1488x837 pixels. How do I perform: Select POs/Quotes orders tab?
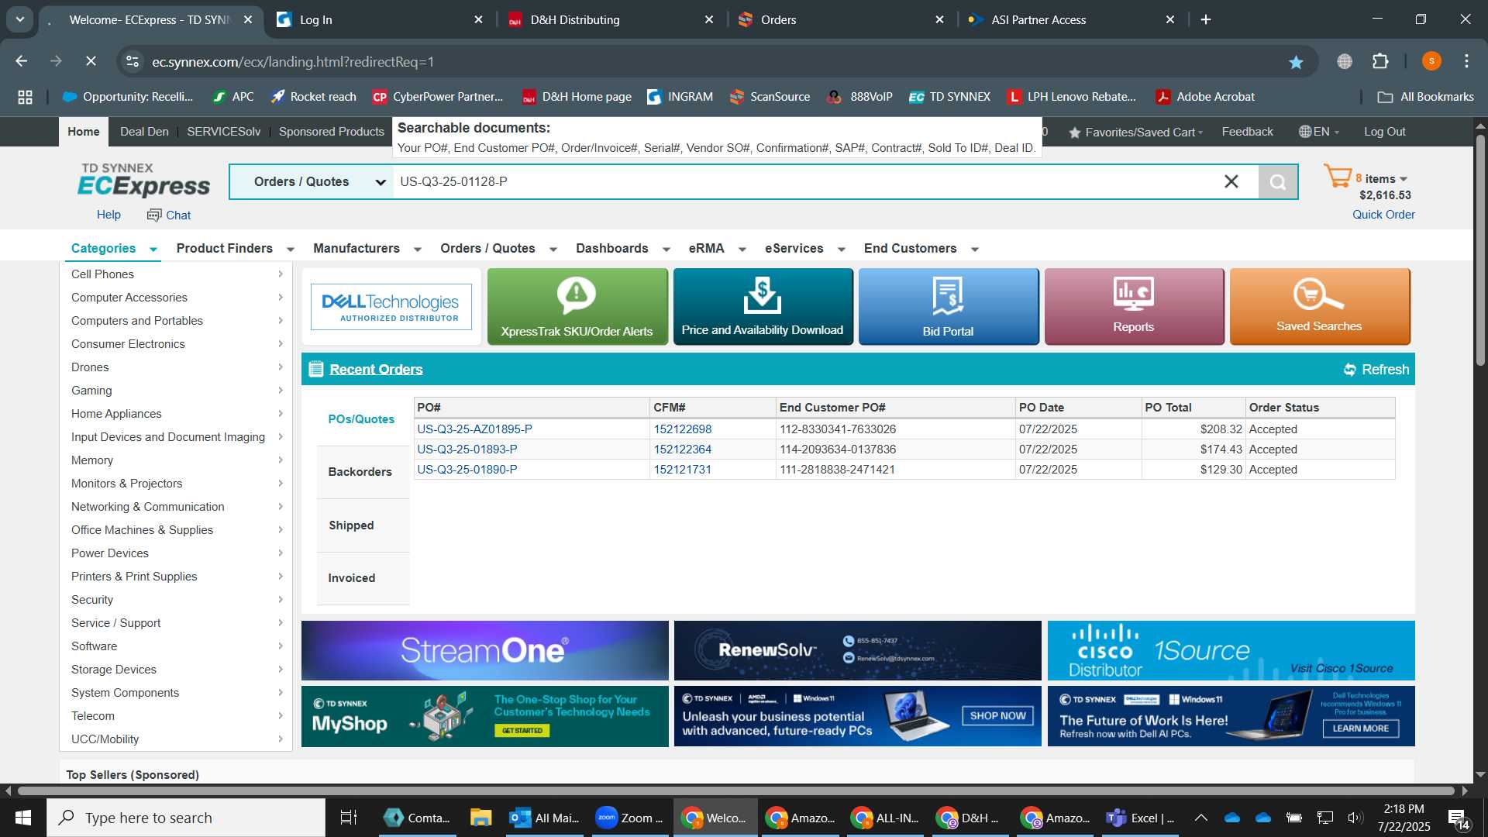(361, 419)
